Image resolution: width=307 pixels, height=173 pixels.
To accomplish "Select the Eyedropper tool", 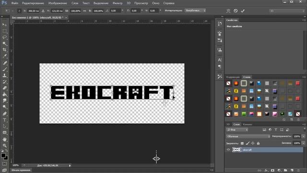I will (x=4, y=56).
